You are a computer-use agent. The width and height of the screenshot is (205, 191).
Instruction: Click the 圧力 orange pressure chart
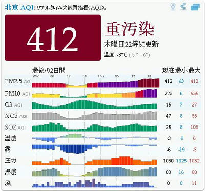point(94,160)
